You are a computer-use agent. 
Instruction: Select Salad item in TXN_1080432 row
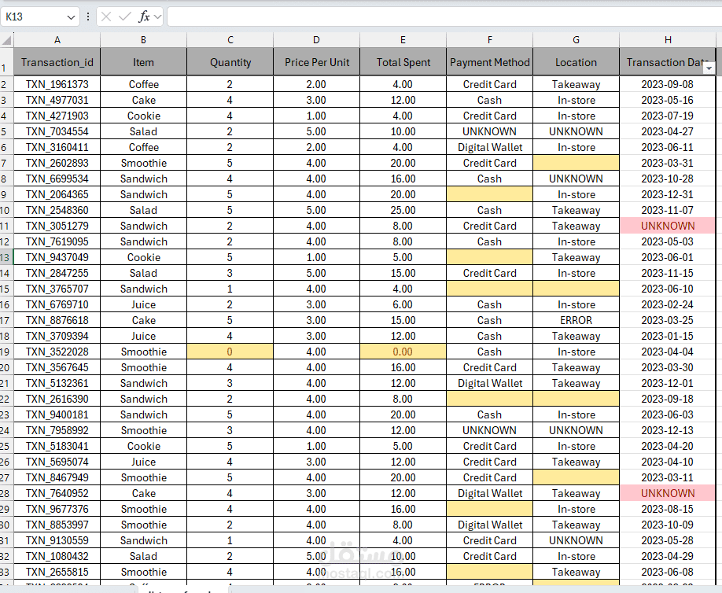[x=144, y=556]
